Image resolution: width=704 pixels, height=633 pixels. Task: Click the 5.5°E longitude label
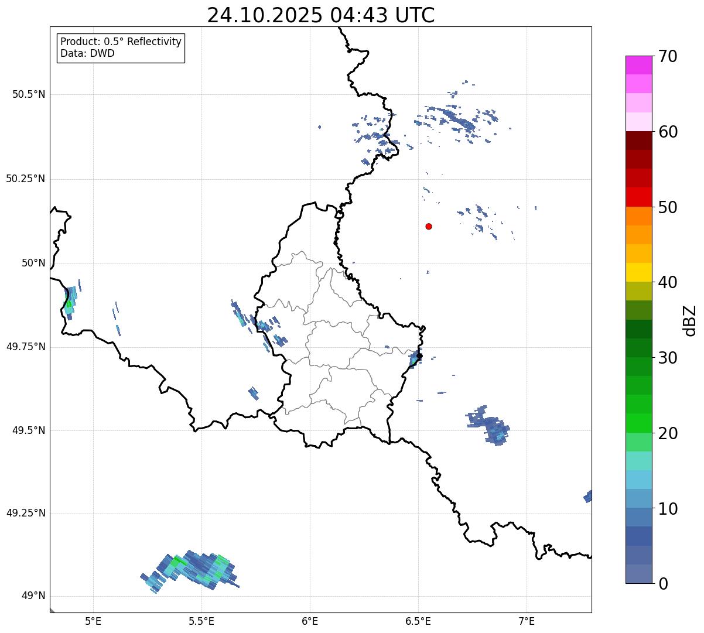(x=201, y=621)
